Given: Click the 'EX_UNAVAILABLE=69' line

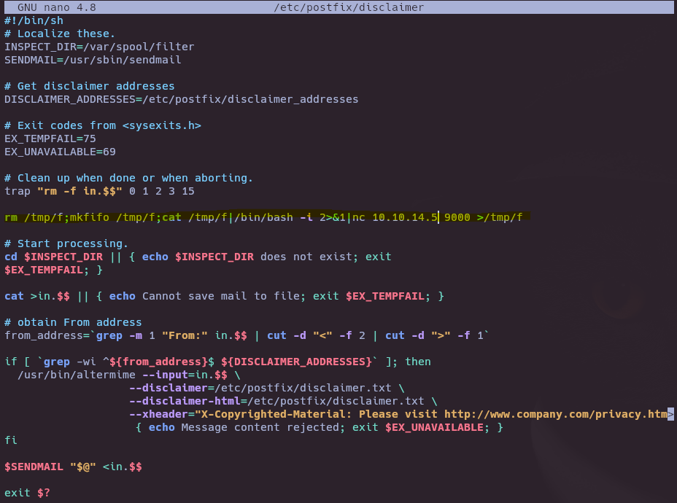Looking at the screenshot, I should (x=60, y=152).
